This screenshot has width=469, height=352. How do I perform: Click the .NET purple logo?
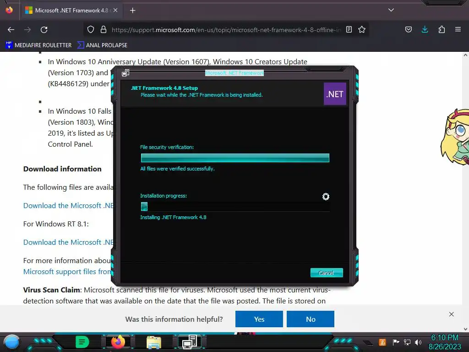(x=335, y=94)
